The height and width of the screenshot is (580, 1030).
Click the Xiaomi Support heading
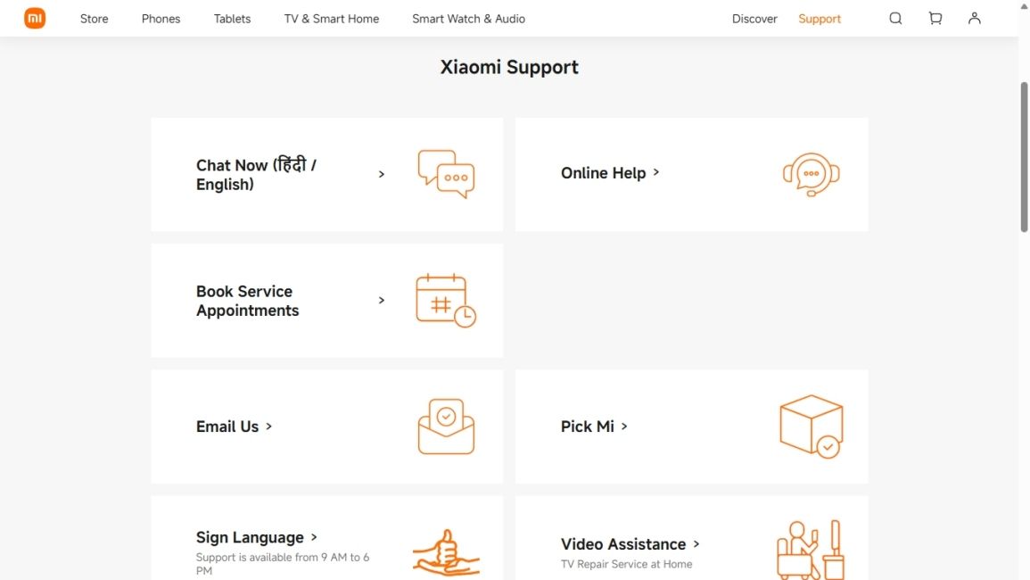click(x=509, y=67)
